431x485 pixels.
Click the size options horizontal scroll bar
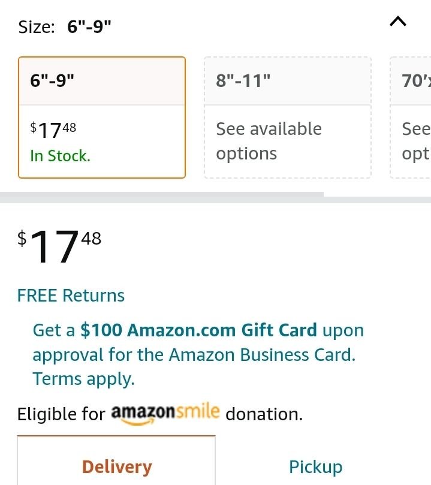[x=162, y=195]
